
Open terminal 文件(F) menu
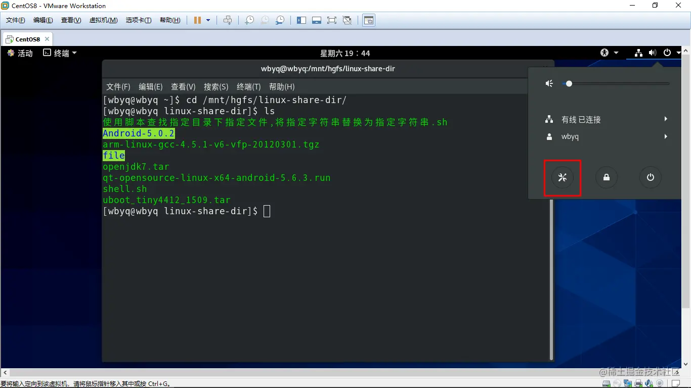click(118, 87)
